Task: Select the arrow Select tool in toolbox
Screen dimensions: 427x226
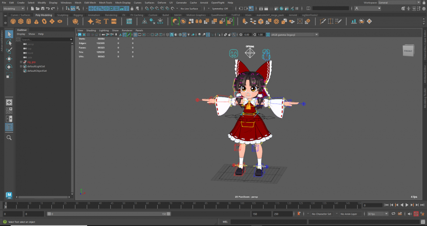Action: click(9, 34)
